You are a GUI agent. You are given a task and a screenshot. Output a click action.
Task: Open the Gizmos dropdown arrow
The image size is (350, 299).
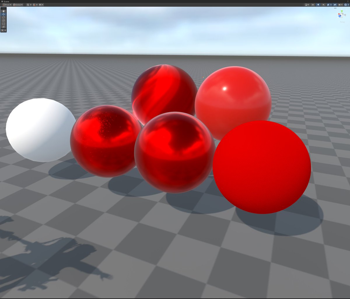(x=348, y=5)
